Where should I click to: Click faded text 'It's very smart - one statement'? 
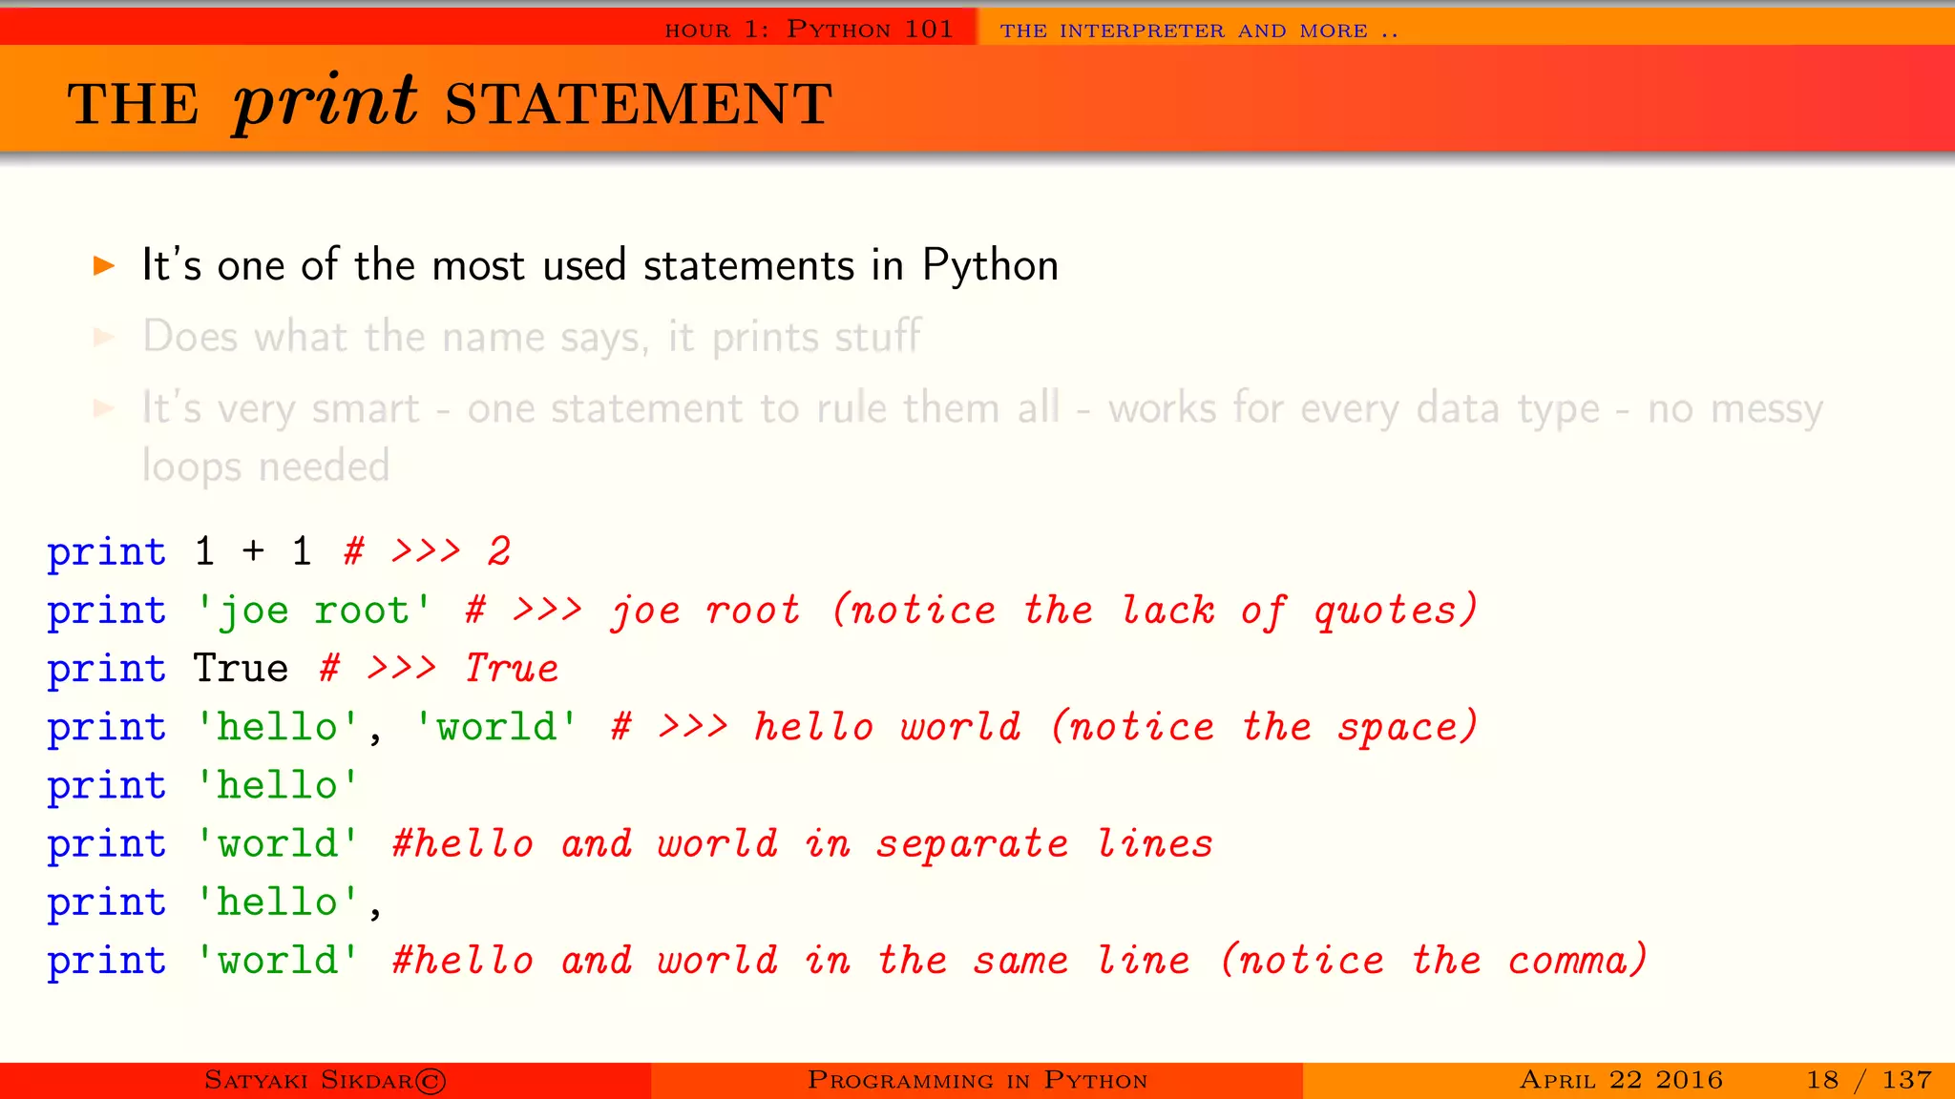(982, 408)
